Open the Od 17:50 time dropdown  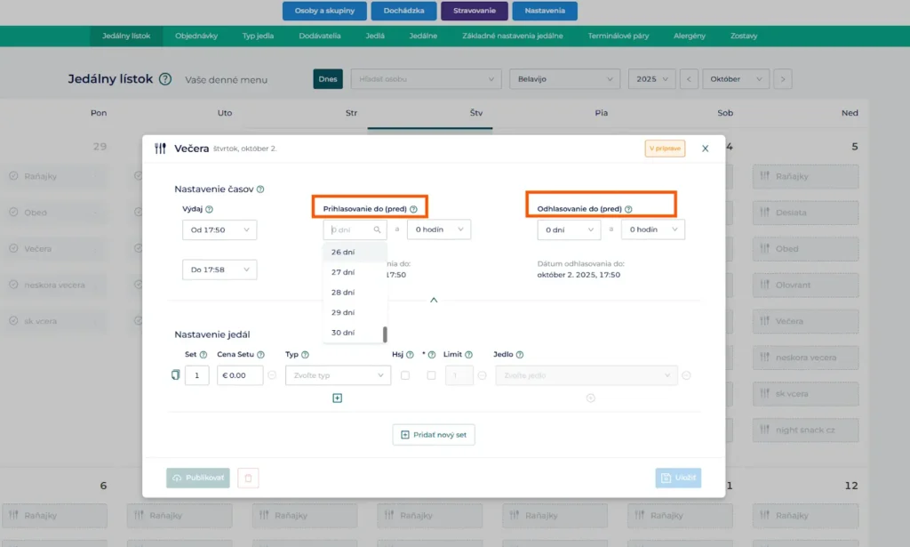[x=220, y=230]
